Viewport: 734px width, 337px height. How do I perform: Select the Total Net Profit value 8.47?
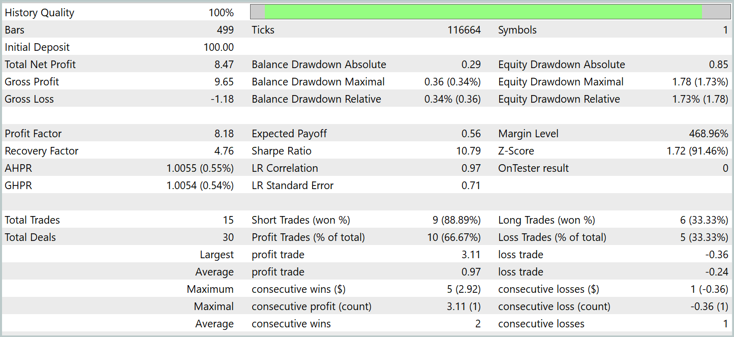coord(224,65)
